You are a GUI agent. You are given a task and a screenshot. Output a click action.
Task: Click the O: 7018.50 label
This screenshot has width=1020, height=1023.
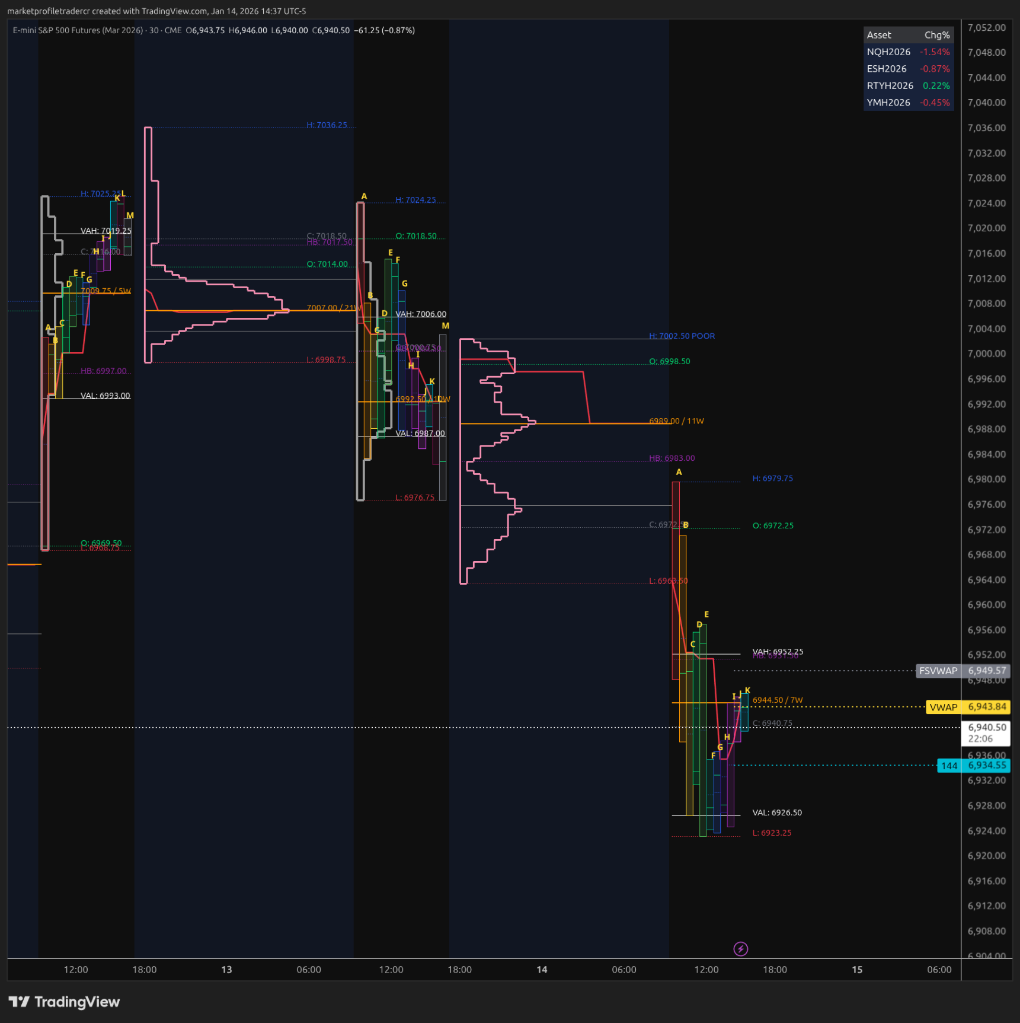[x=416, y=236]
